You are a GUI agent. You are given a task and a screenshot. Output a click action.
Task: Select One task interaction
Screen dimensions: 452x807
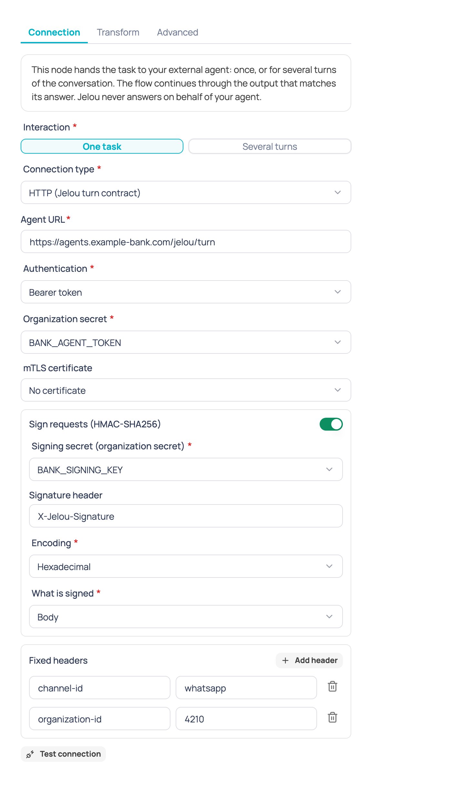(102, 147)
